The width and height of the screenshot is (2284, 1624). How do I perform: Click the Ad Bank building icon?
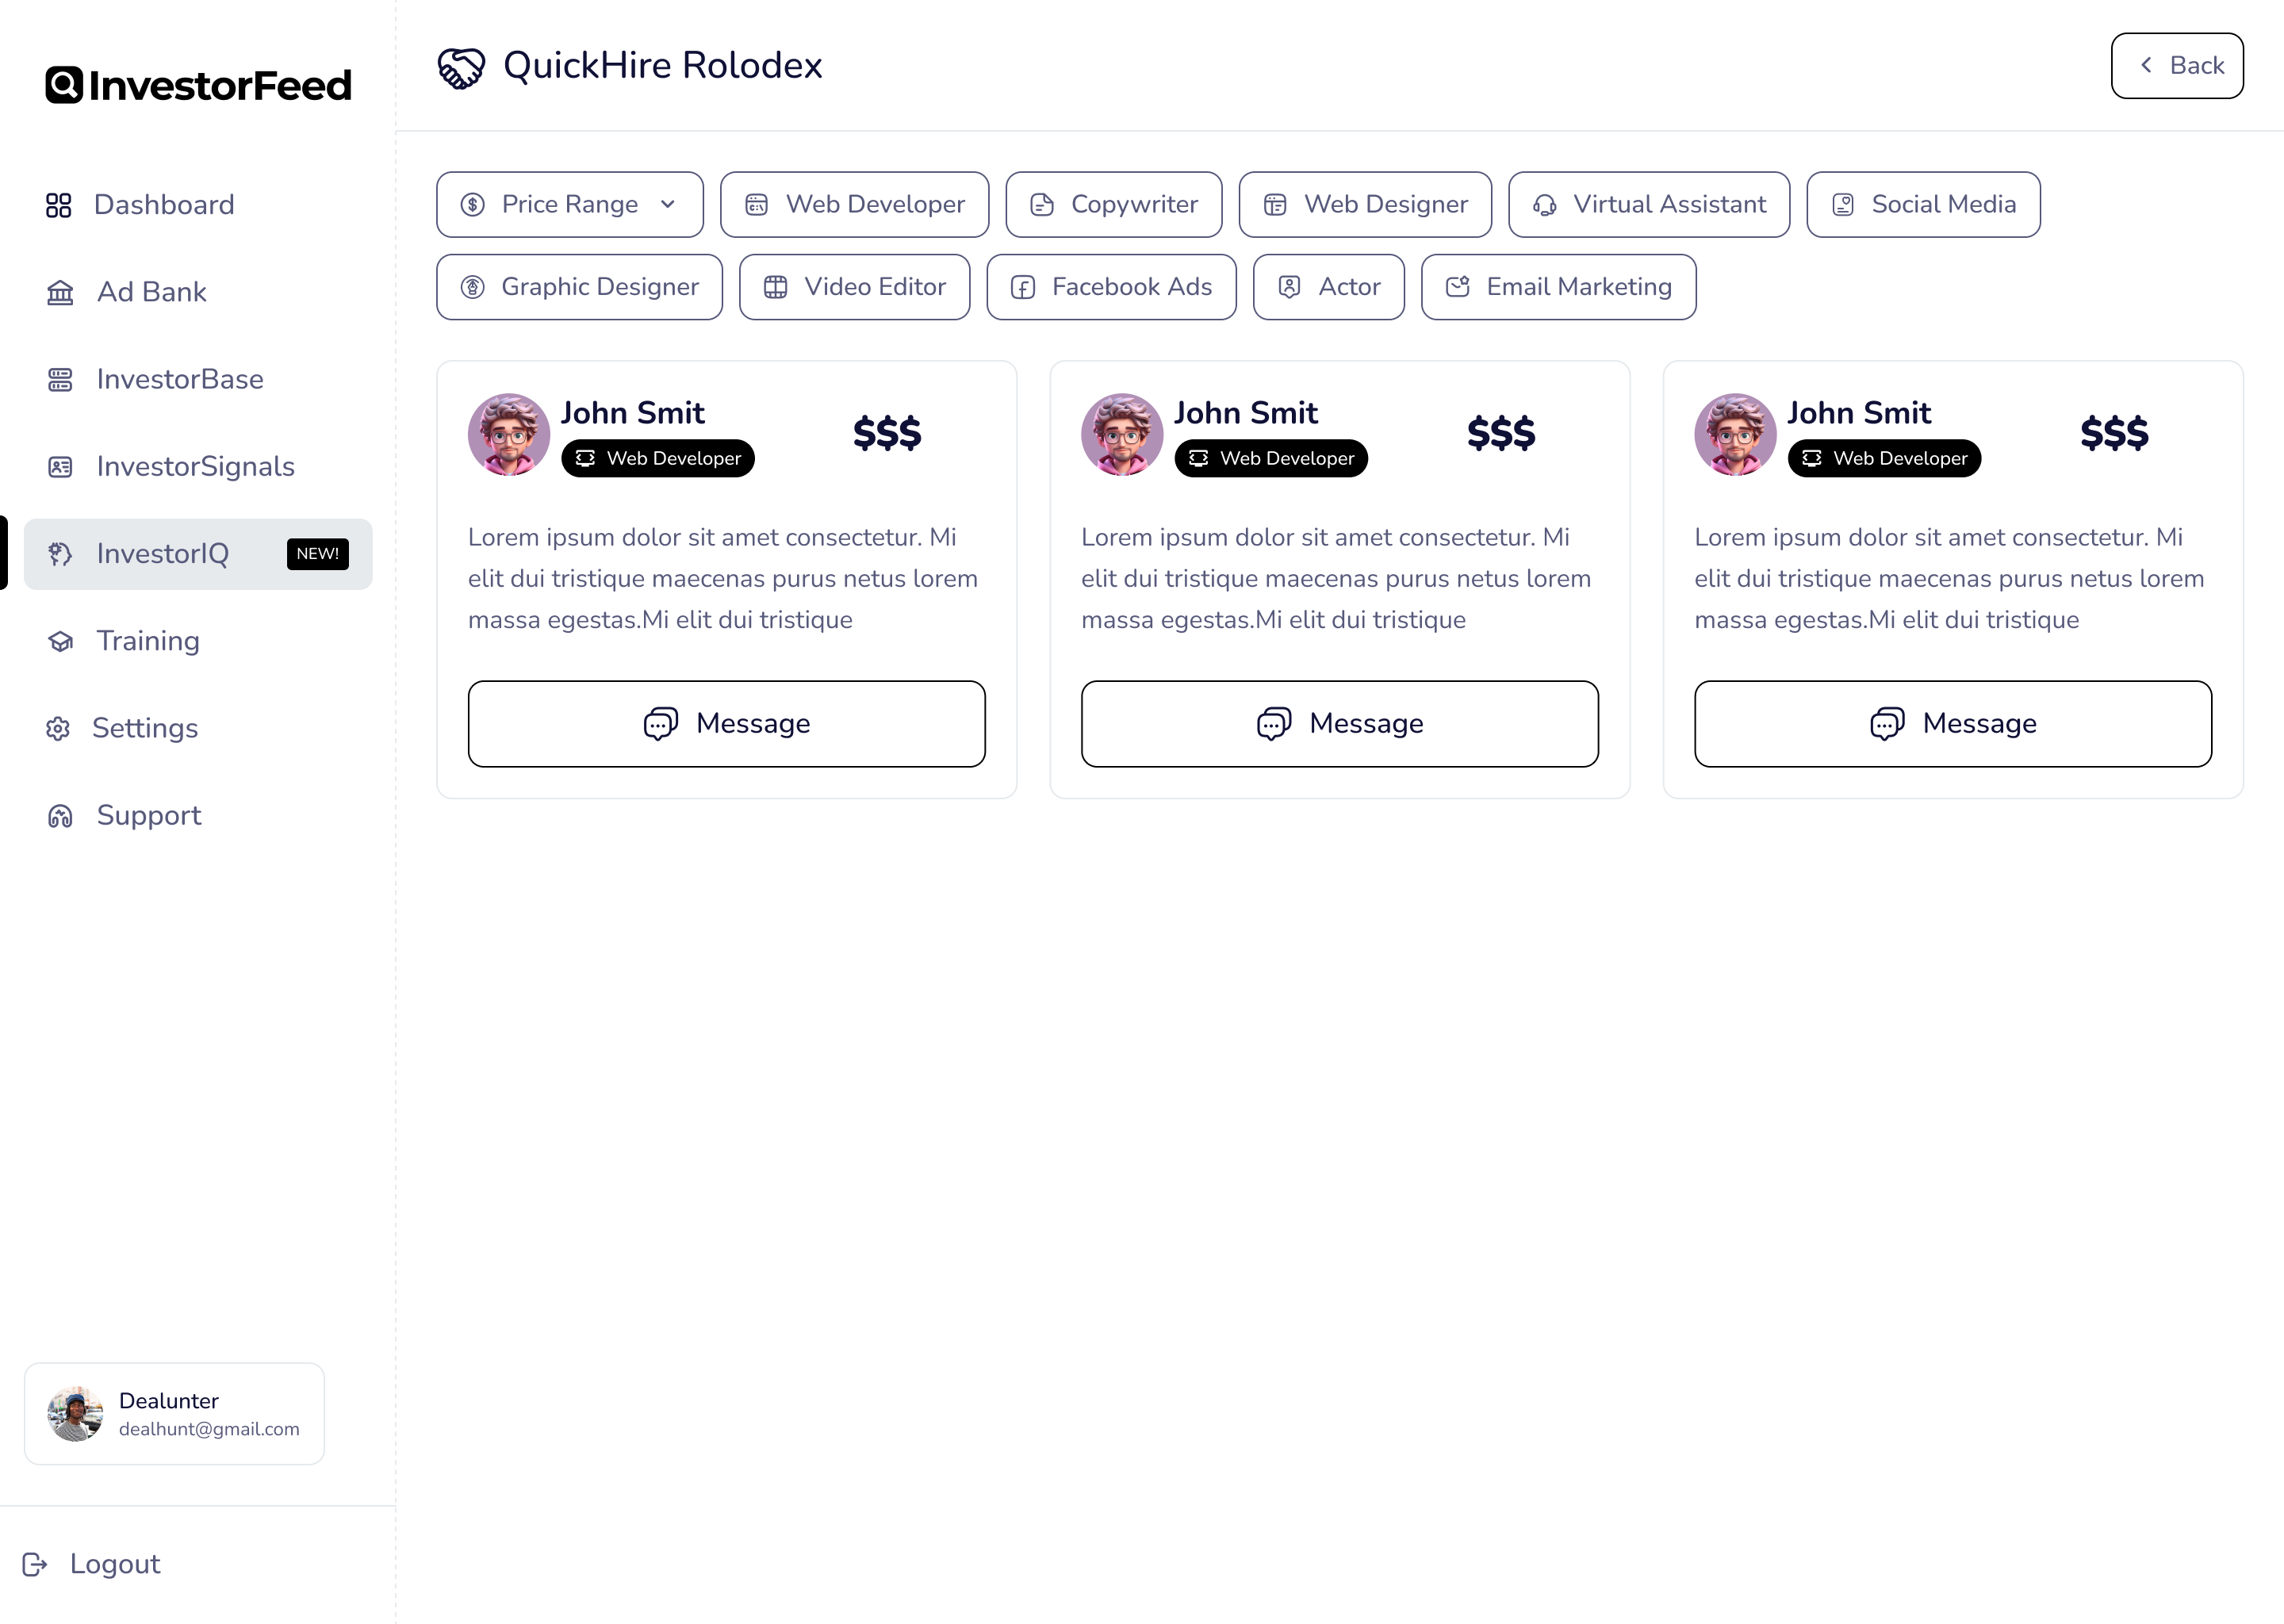pos(60,292)
